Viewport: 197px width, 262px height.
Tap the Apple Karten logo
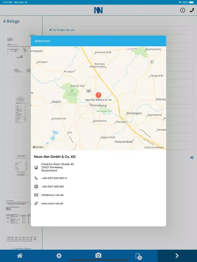pyautogui.click(x=38, y=147)
